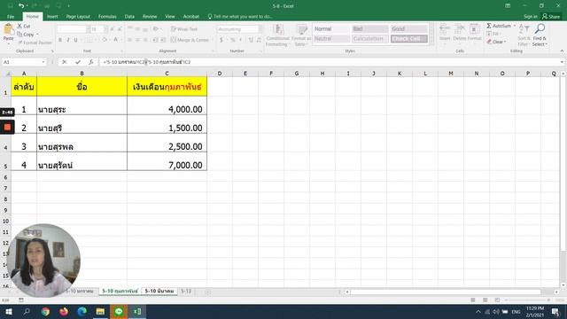Open LINE app in the taskbar
Image resolution: width=567 pixels, height=319 pixels.
tap(119, 311)
